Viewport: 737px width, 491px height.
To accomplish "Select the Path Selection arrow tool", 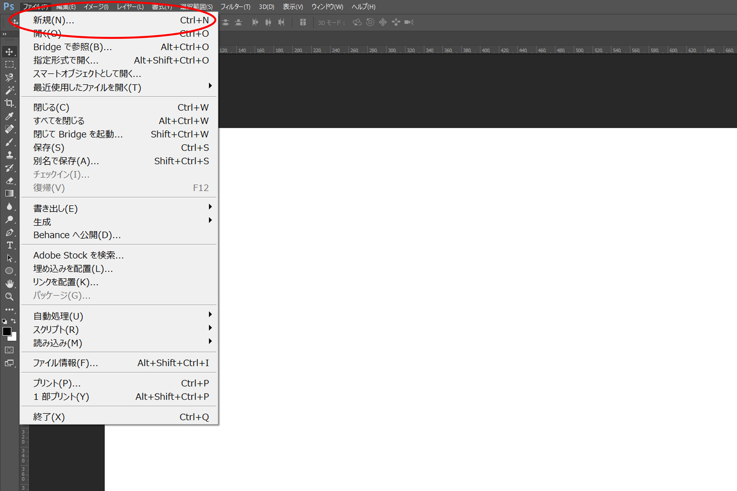I will pyautogui.click(x=9, y=258).
